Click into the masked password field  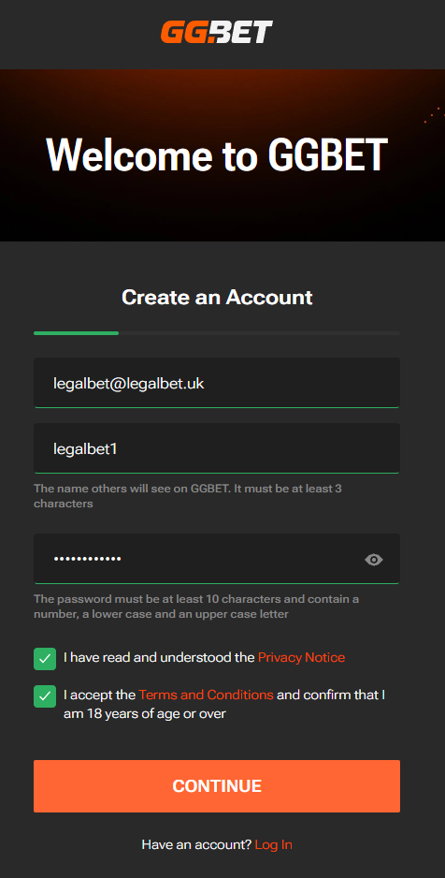pos(217,559)
